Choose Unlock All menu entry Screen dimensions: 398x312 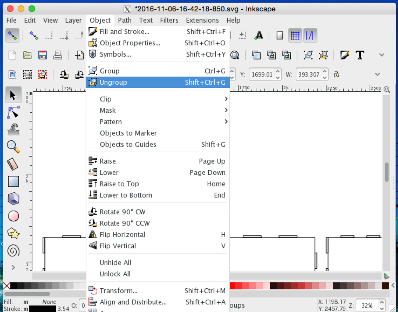click(x=158, y=274)
